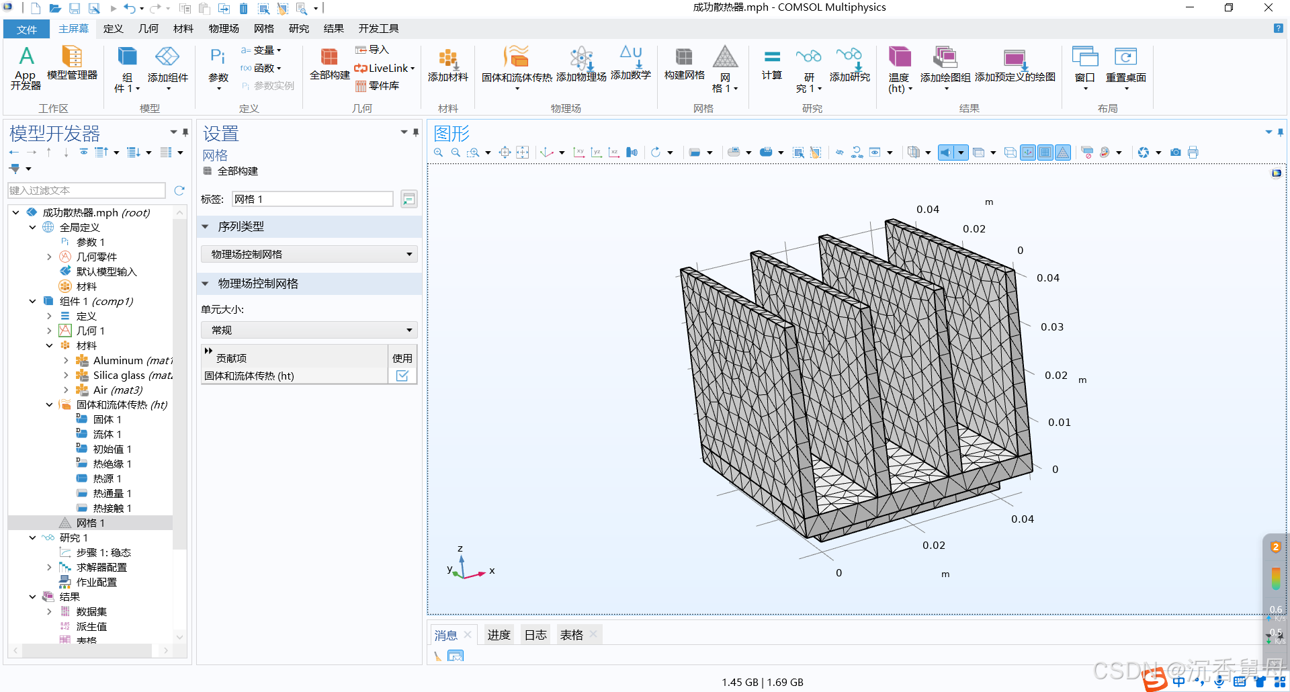Zoom out on the graphics view
The width and height of the screenshot is (1290, 692).
coord(456,153)
